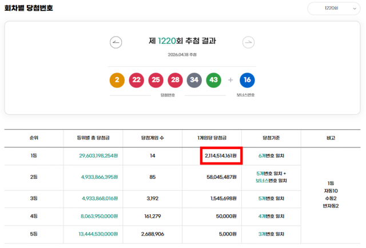Click the 3등 total prize 4,933,868,016원
366x248 pixels.
(100, 198)
